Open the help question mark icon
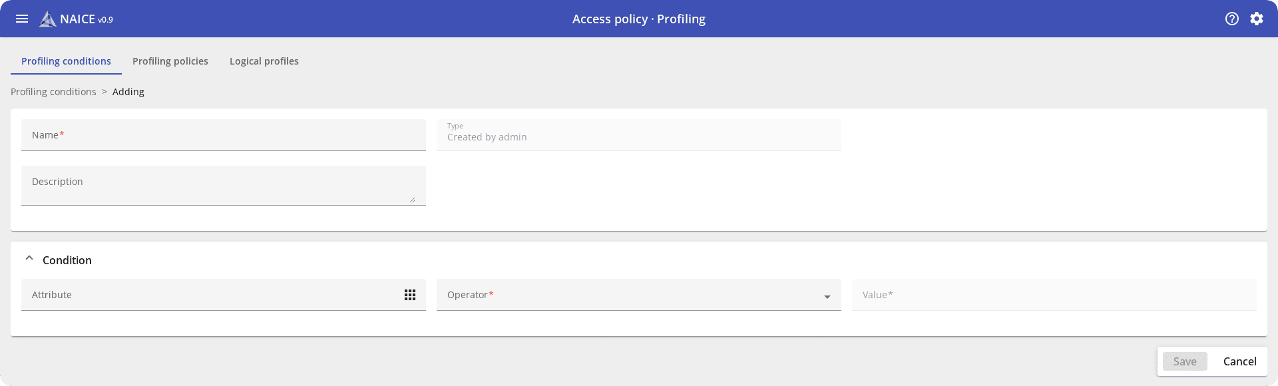Image resolution: width=1278 pixels, height=386 pixels. click(1232, 19)
